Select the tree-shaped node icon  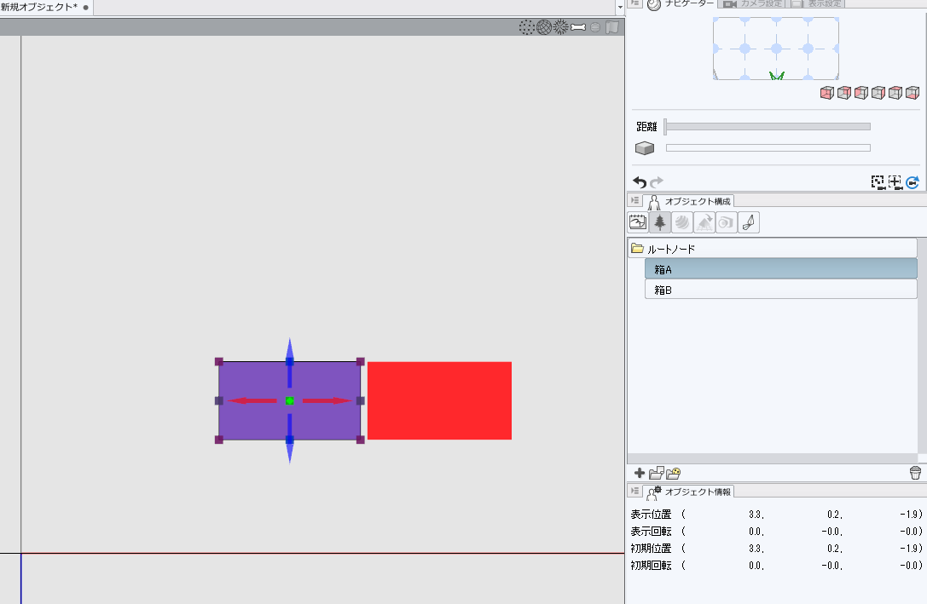click(659, 223)
